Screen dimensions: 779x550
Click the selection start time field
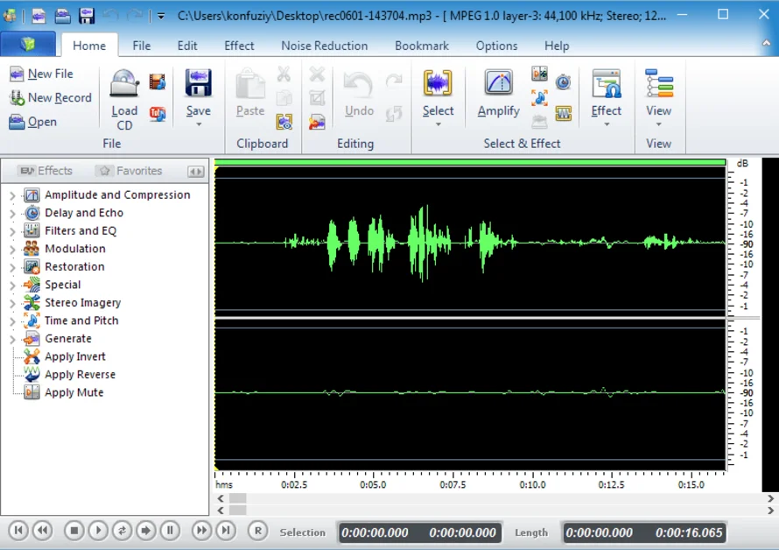coord(375,532)
